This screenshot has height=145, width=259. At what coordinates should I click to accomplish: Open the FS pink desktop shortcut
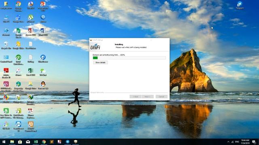click(6, 87)
